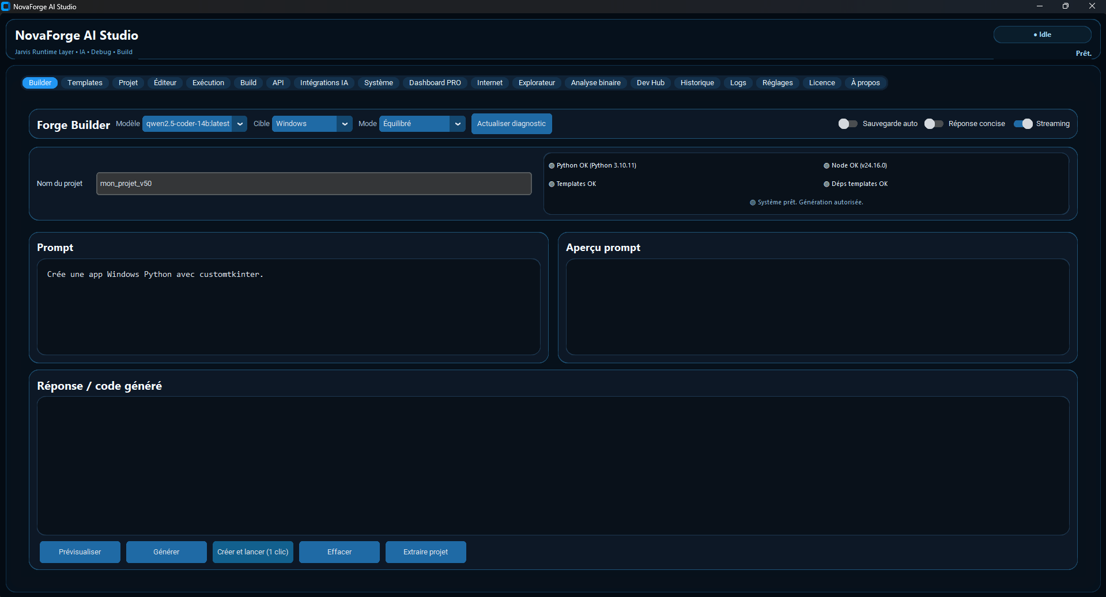Expand the Mode dropdown arrow
The image size is (1106, 597).
[458, 124]
